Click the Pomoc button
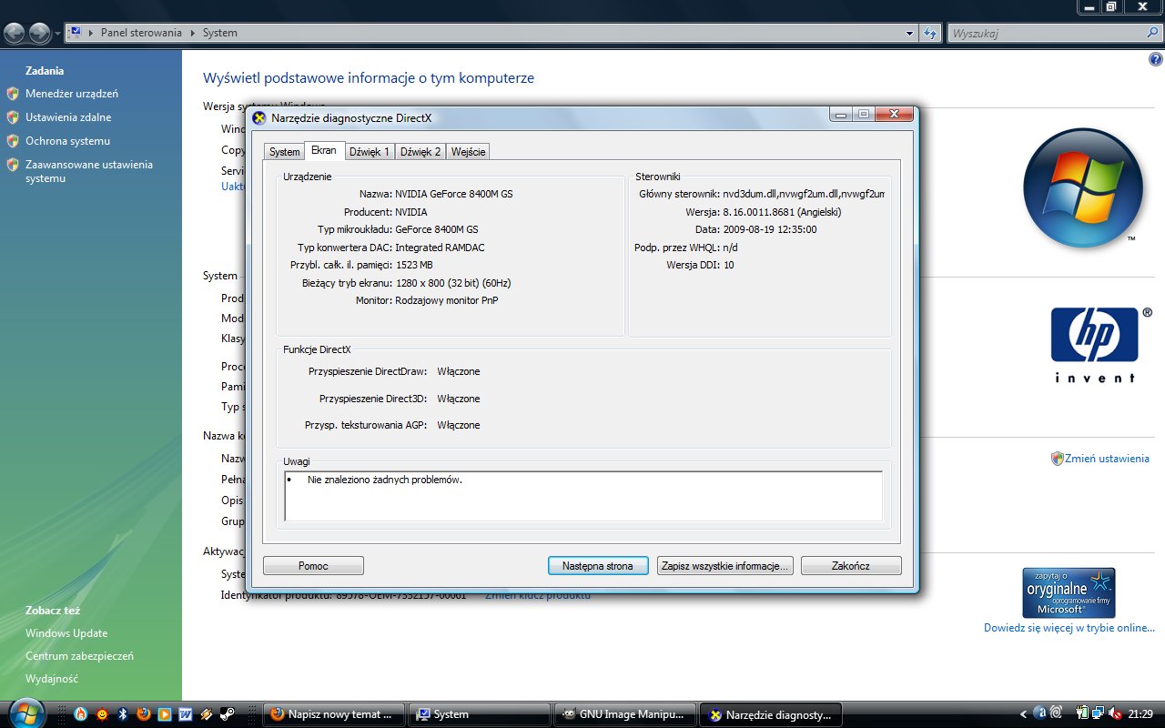 pyautogui.click(x=313, y=566)
